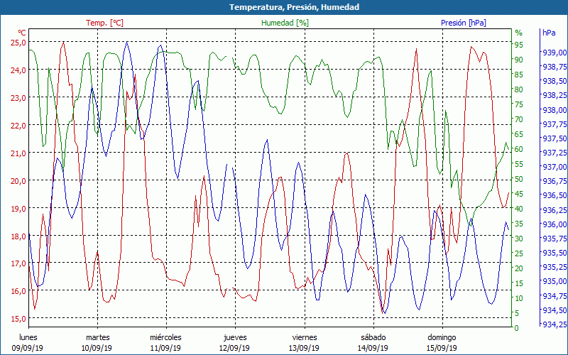Choose 938,25 on the pressure axis
The image size is (568, 355).
click(x=555, y=95)
